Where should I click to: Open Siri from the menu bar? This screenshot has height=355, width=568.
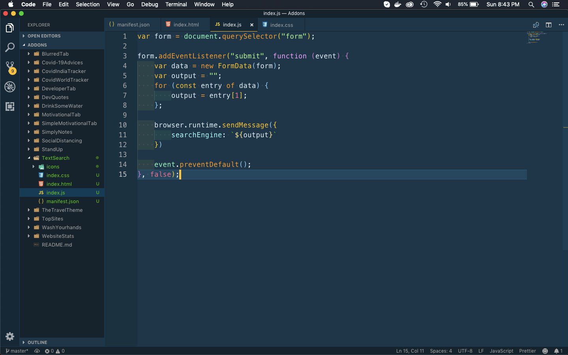[x=544, y=4]
